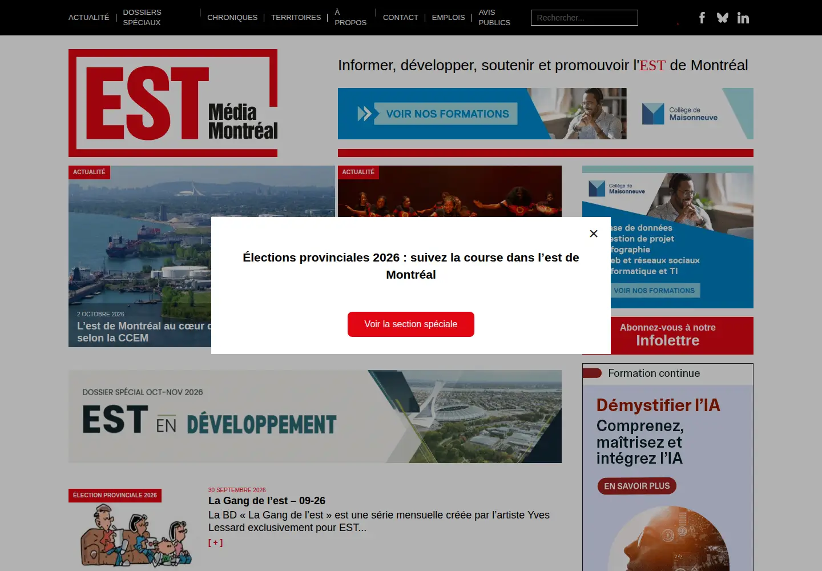Open the Facebook page icon
The height and width of the screenshot is (571, 822).
(702, 18)
